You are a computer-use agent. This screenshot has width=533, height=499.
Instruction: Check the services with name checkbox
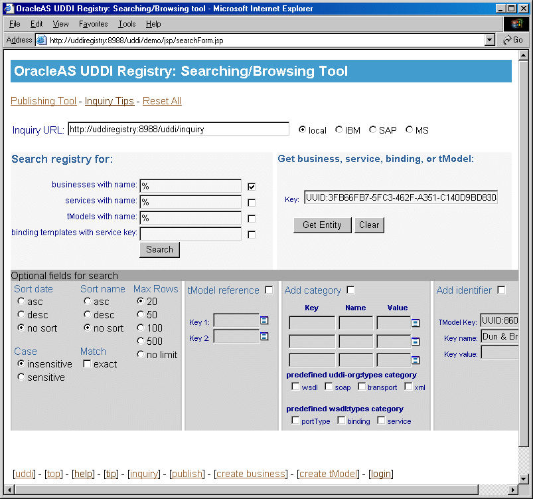252,203
